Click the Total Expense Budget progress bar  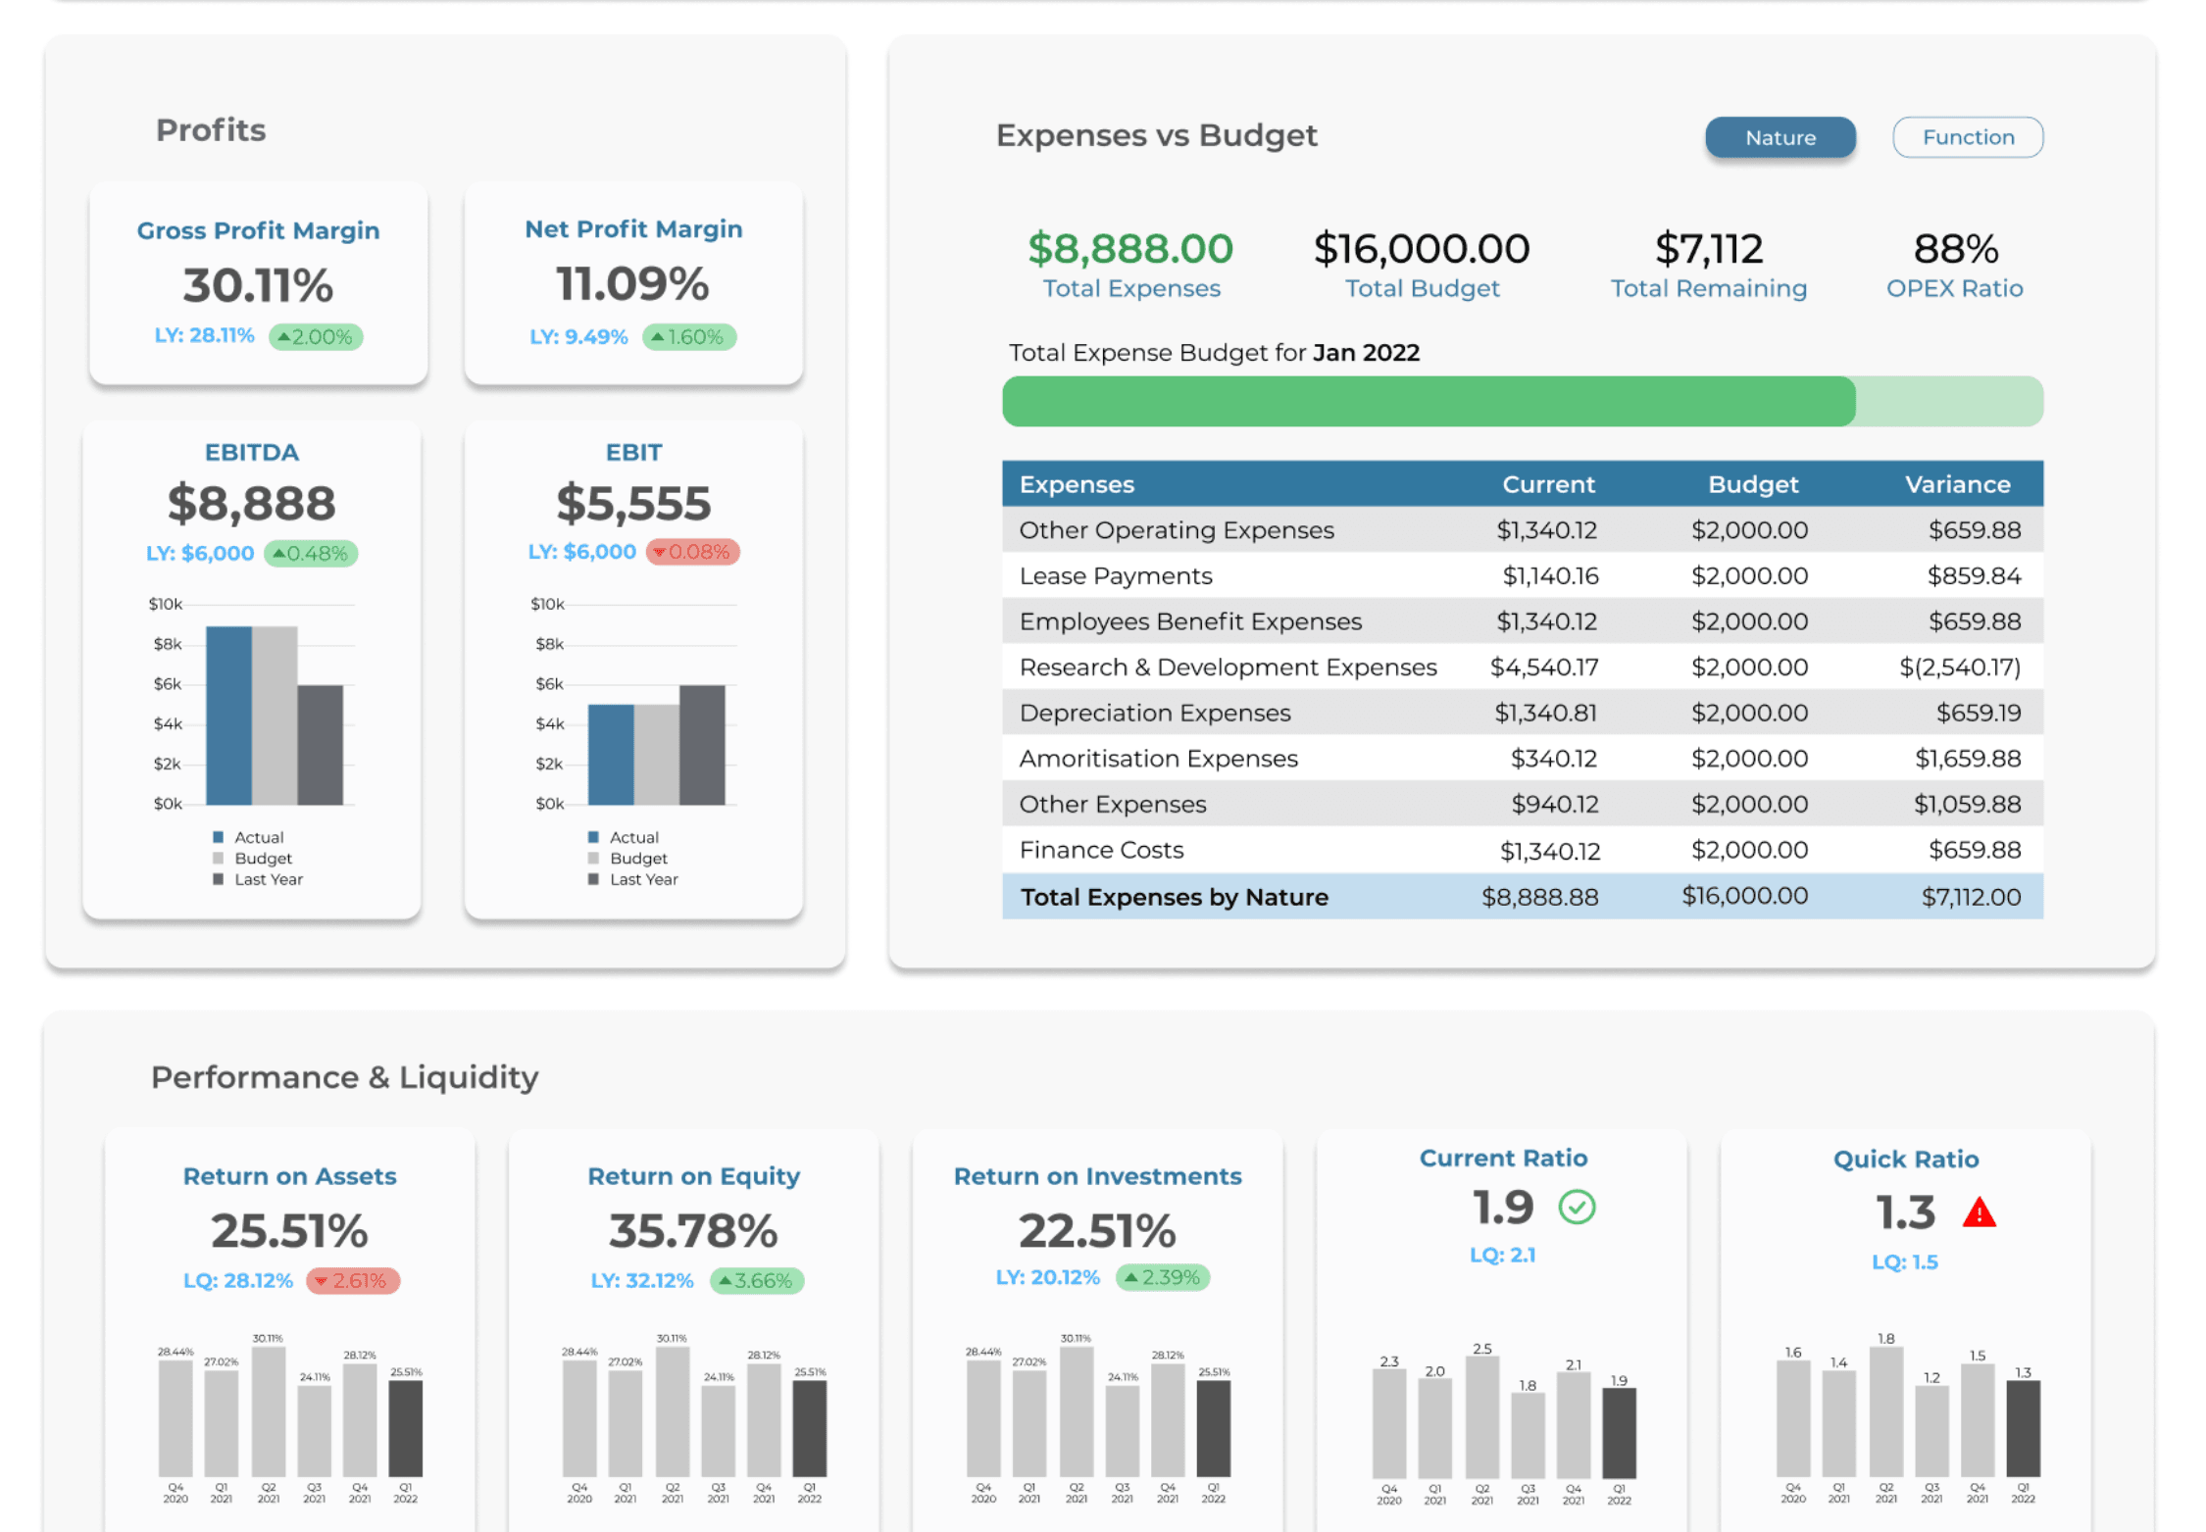click(x=1523, y=402)
